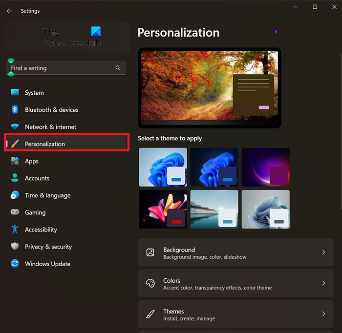Apply the Windows light bloom theme

pyautogui.click(x=163, y=167)
